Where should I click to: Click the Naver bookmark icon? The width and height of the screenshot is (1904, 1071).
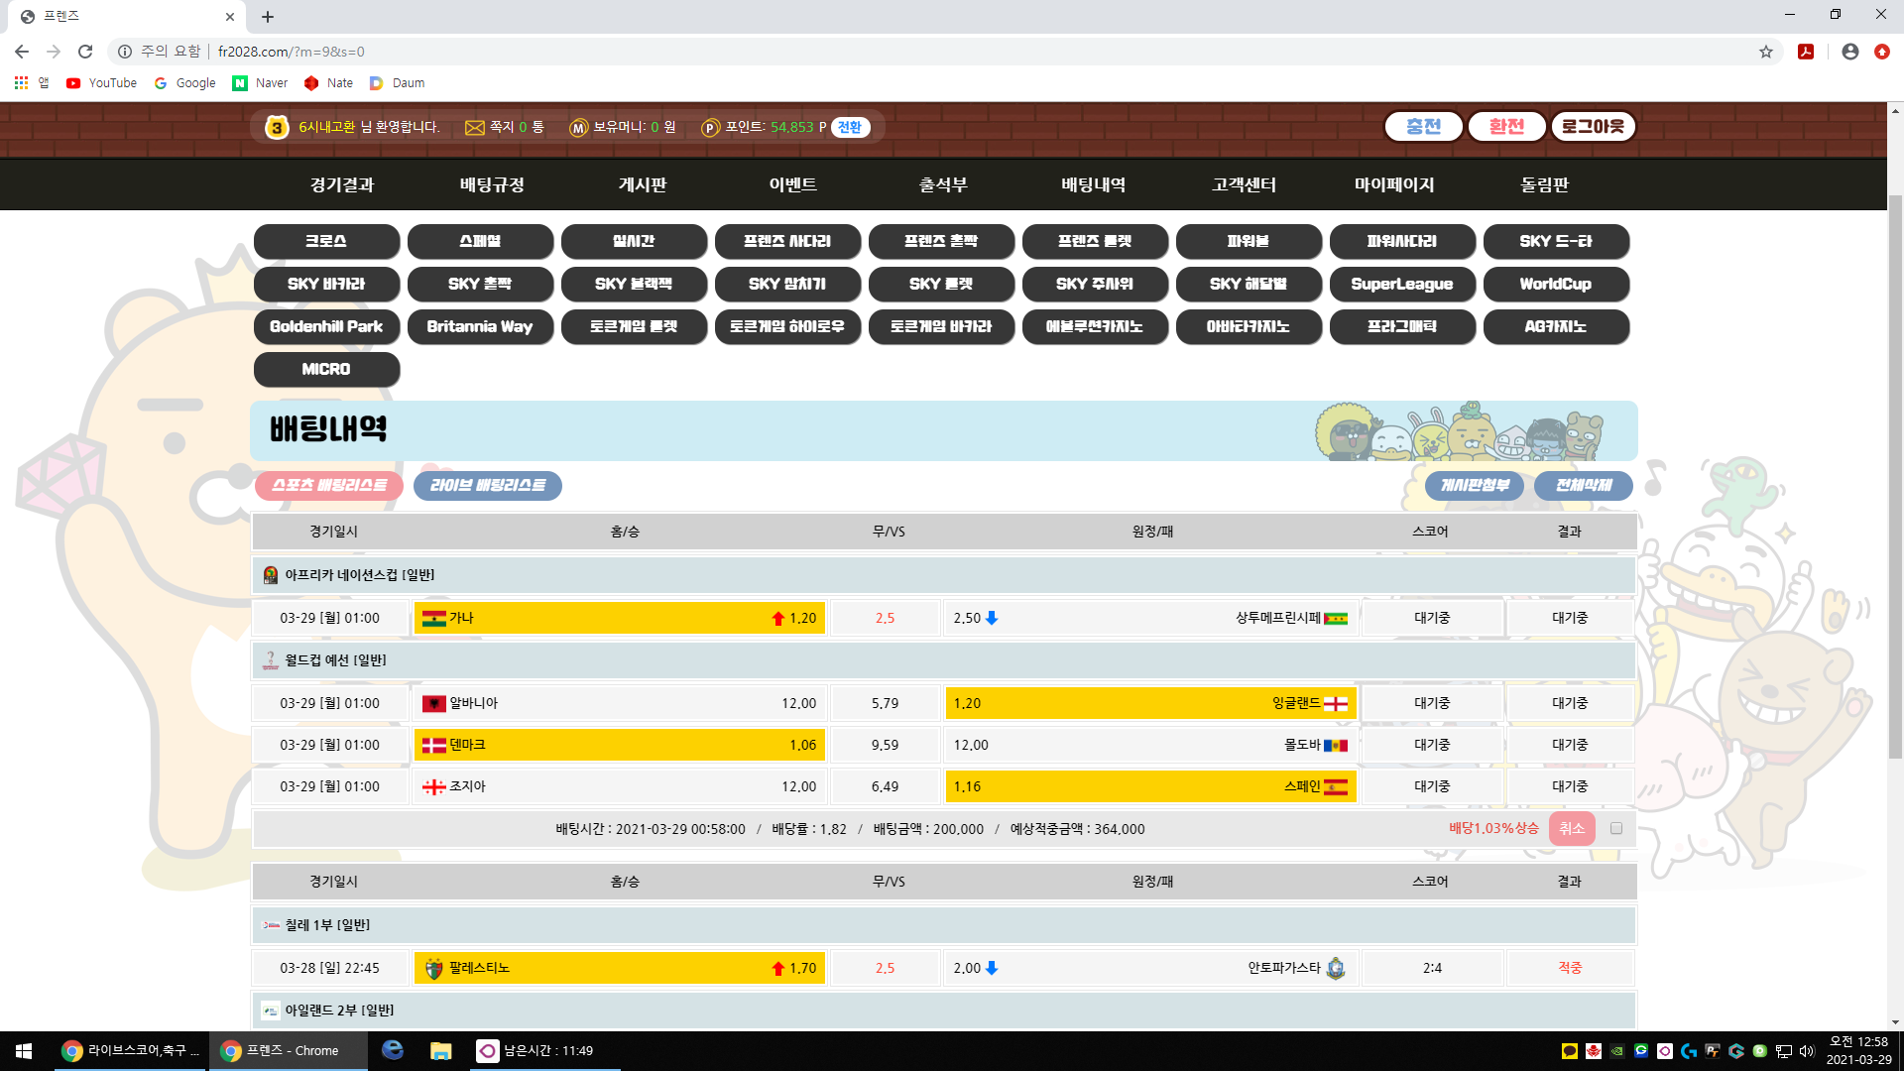coord(240,83)
